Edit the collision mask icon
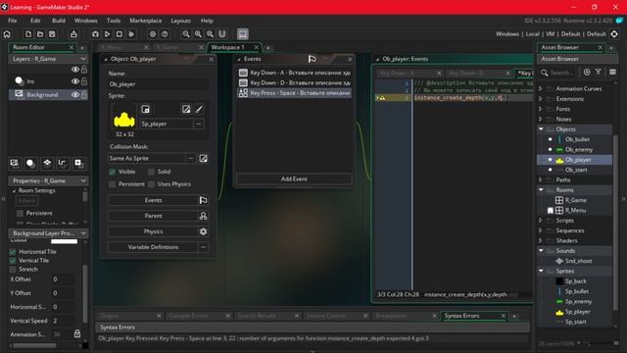This screenshot has width=627, height=353. pos(203,159)
